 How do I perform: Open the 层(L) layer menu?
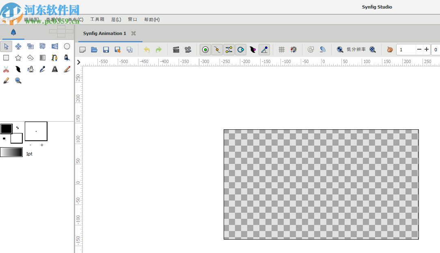click(x=116, y=19)
